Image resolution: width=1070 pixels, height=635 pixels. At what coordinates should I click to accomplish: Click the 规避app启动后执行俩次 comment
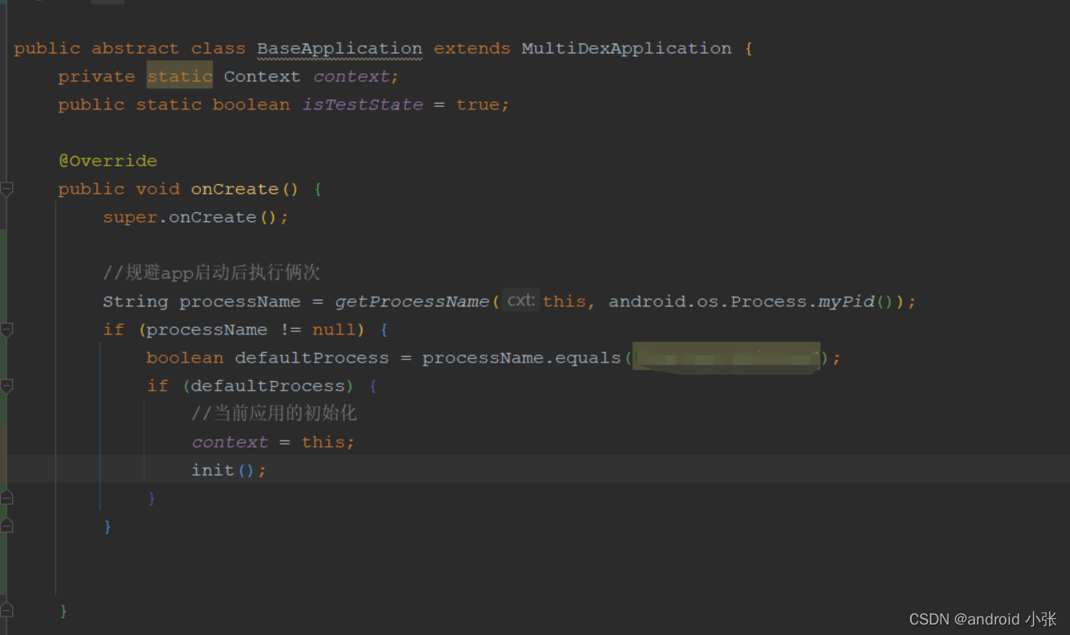pos(210,272)
